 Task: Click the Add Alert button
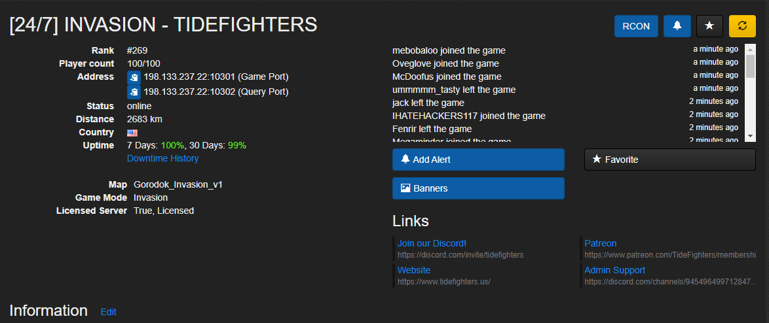(478, 160)
